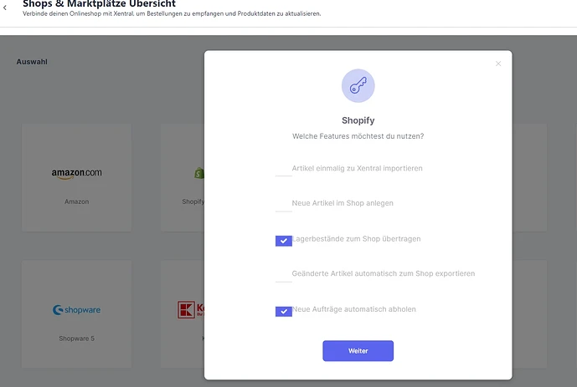Select the Amazon shop card
The width and height of the screenshot is (577, 387).
(x=76, y=177)
